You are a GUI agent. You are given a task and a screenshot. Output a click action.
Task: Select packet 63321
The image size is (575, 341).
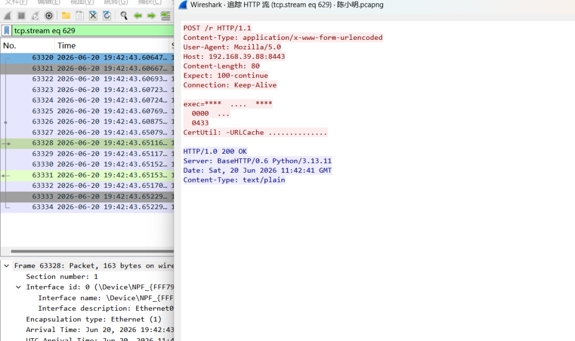click(87, 68)
